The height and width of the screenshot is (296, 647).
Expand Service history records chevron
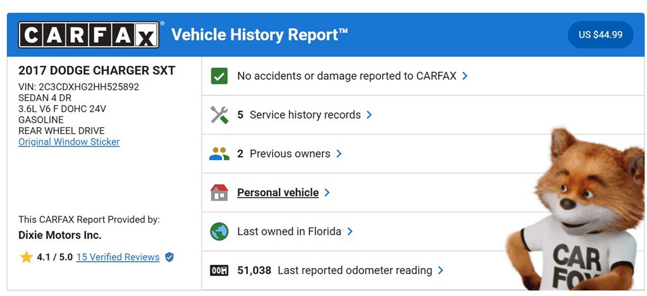[369, 114]
